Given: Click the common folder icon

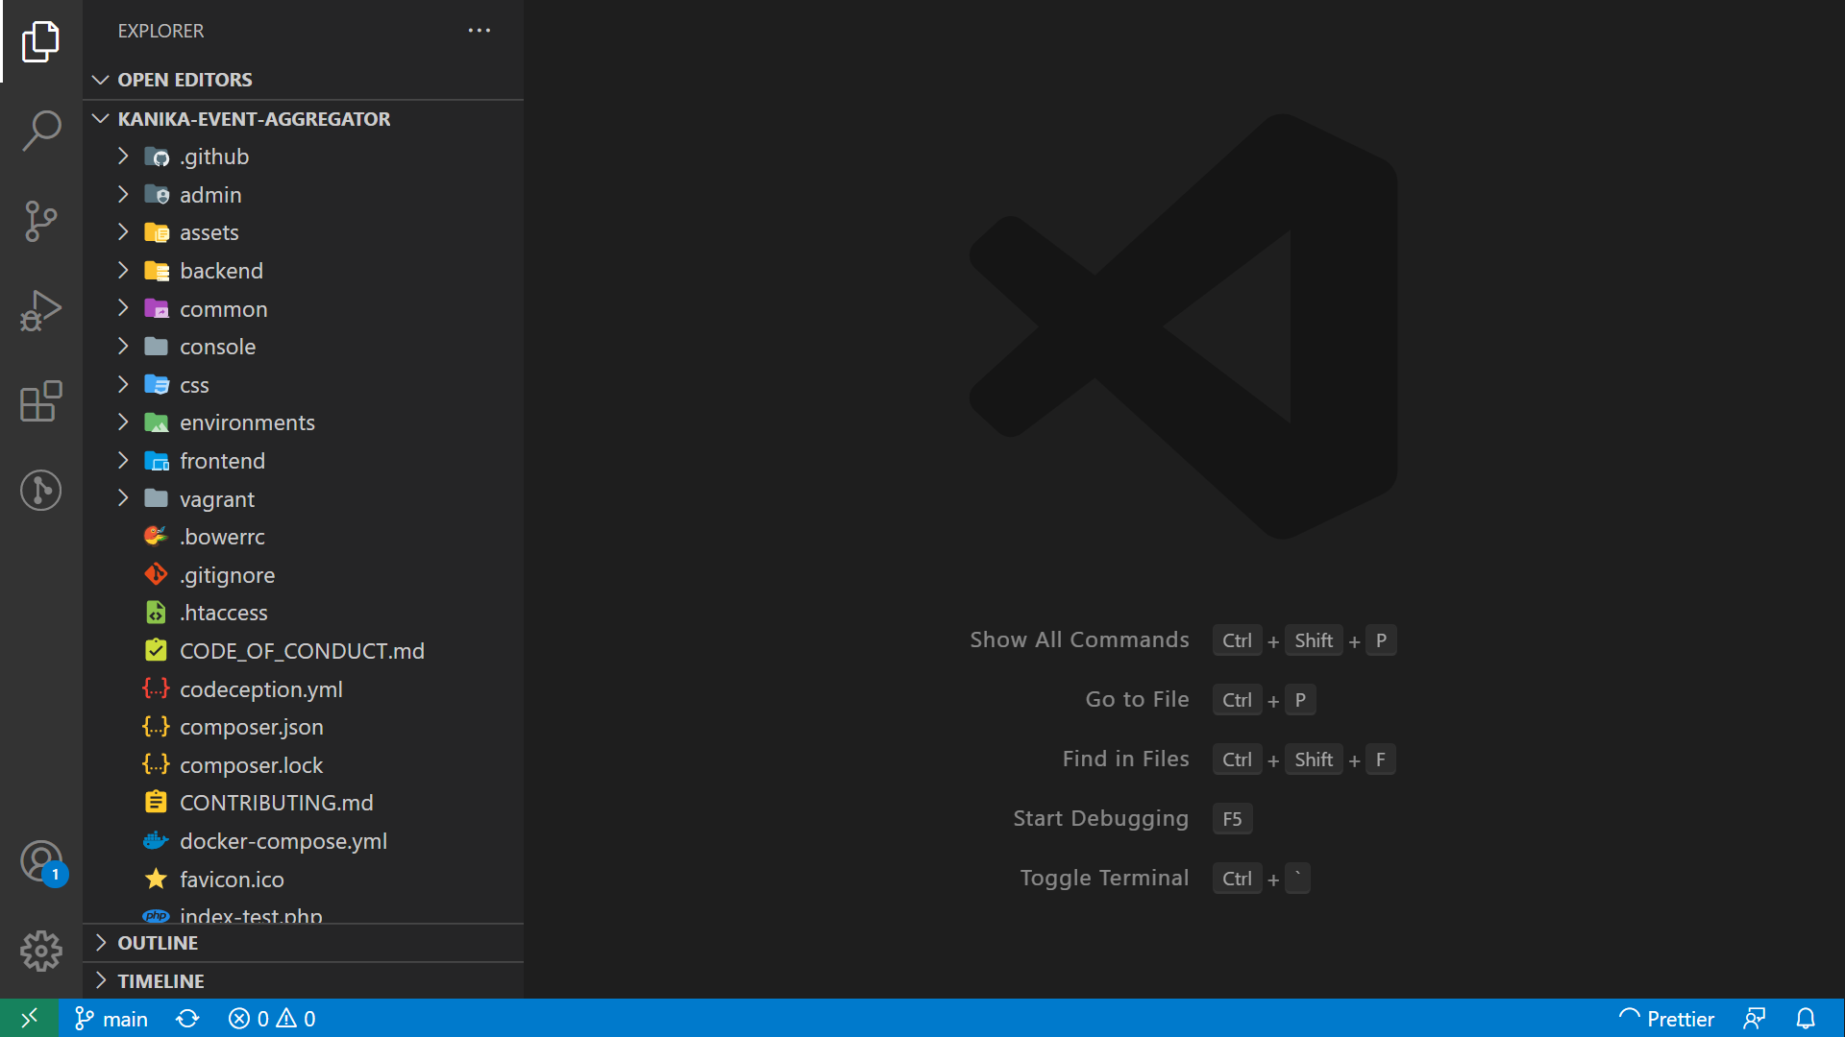Looking at the screenshot, I should tap(157, 308).
